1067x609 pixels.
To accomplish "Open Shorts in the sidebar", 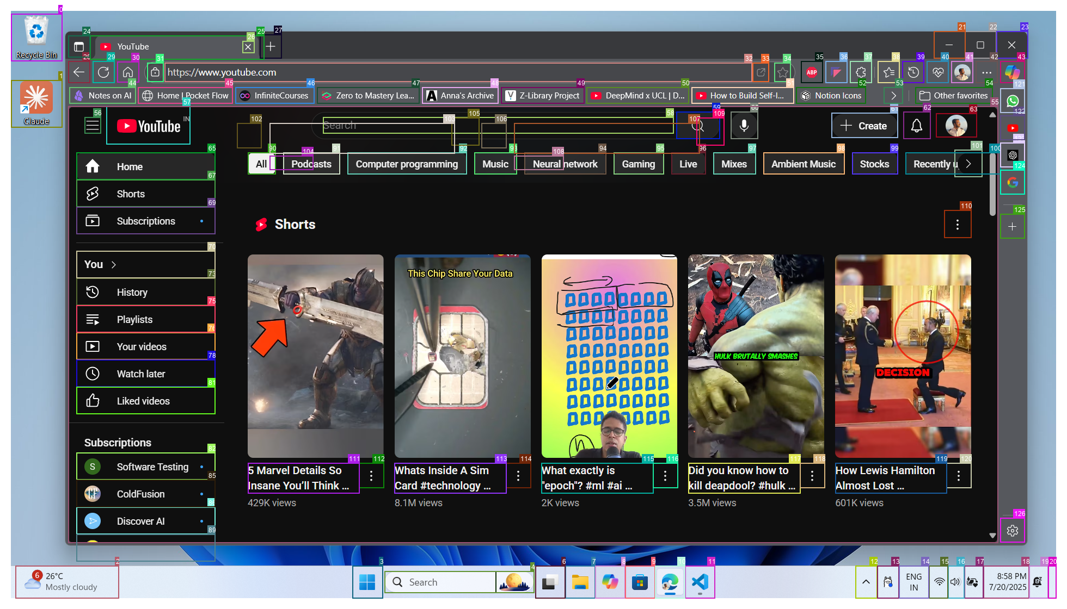I will (x=146, y=194).
